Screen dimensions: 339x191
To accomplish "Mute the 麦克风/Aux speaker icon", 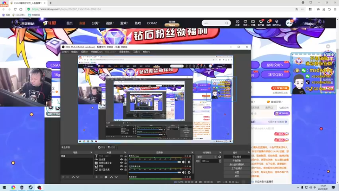I will click(x=184, y=162).
